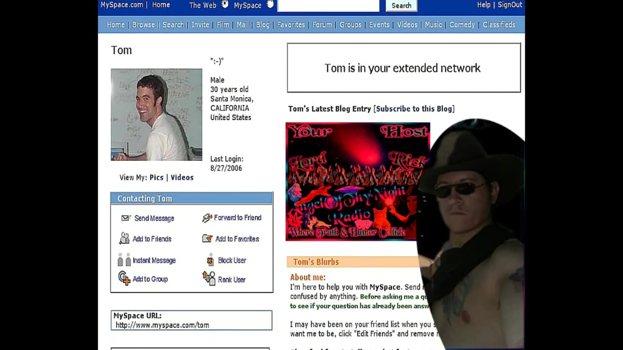Open Groups in the navigation bar
This screenshot has width=623, height=350.
click(x=350, y=25)
